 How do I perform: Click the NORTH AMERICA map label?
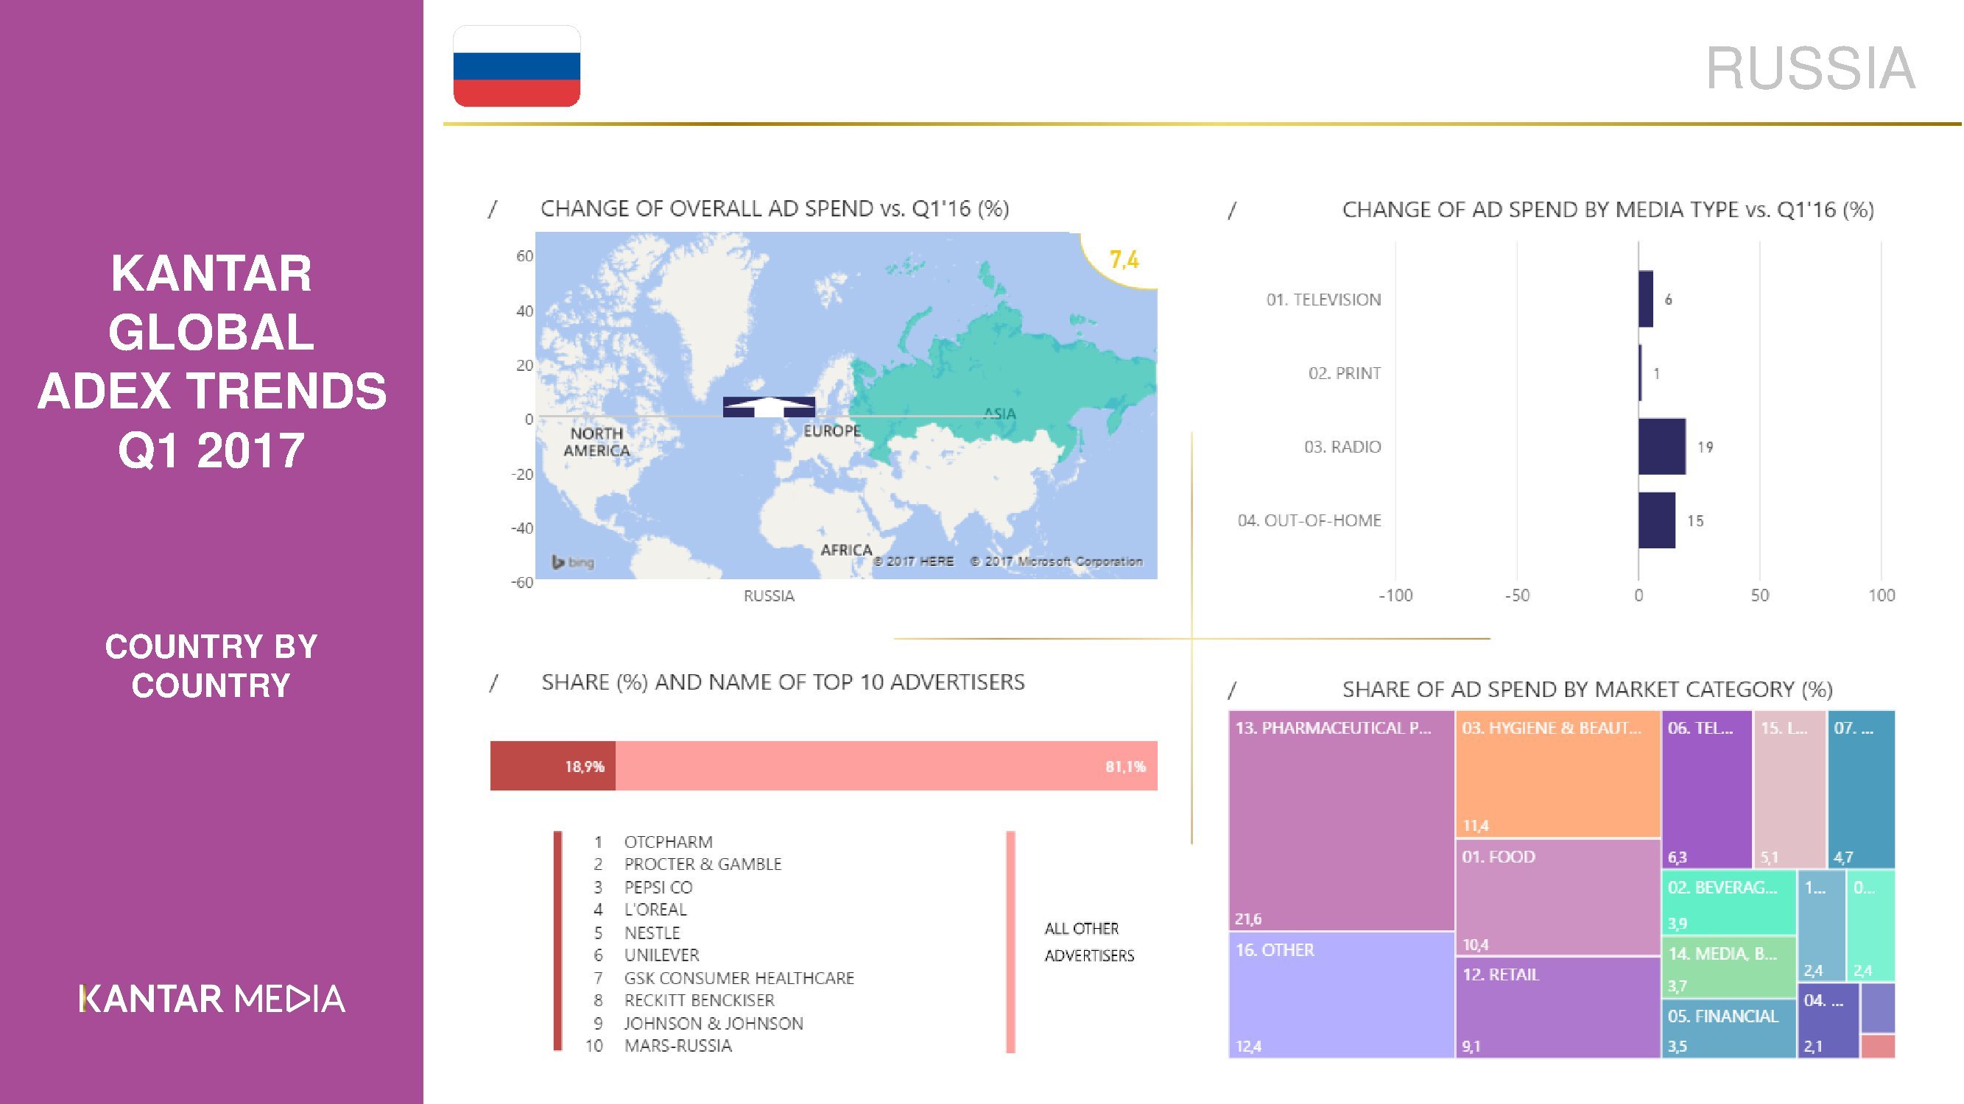point(597,442)
